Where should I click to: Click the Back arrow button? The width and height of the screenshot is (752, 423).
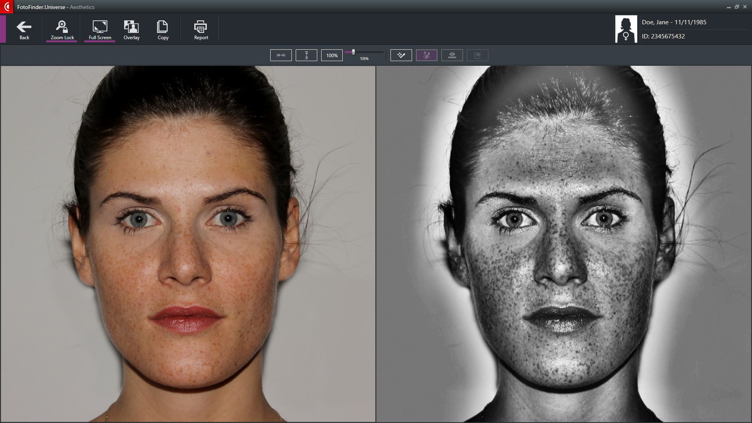click(x=24, y=30)
